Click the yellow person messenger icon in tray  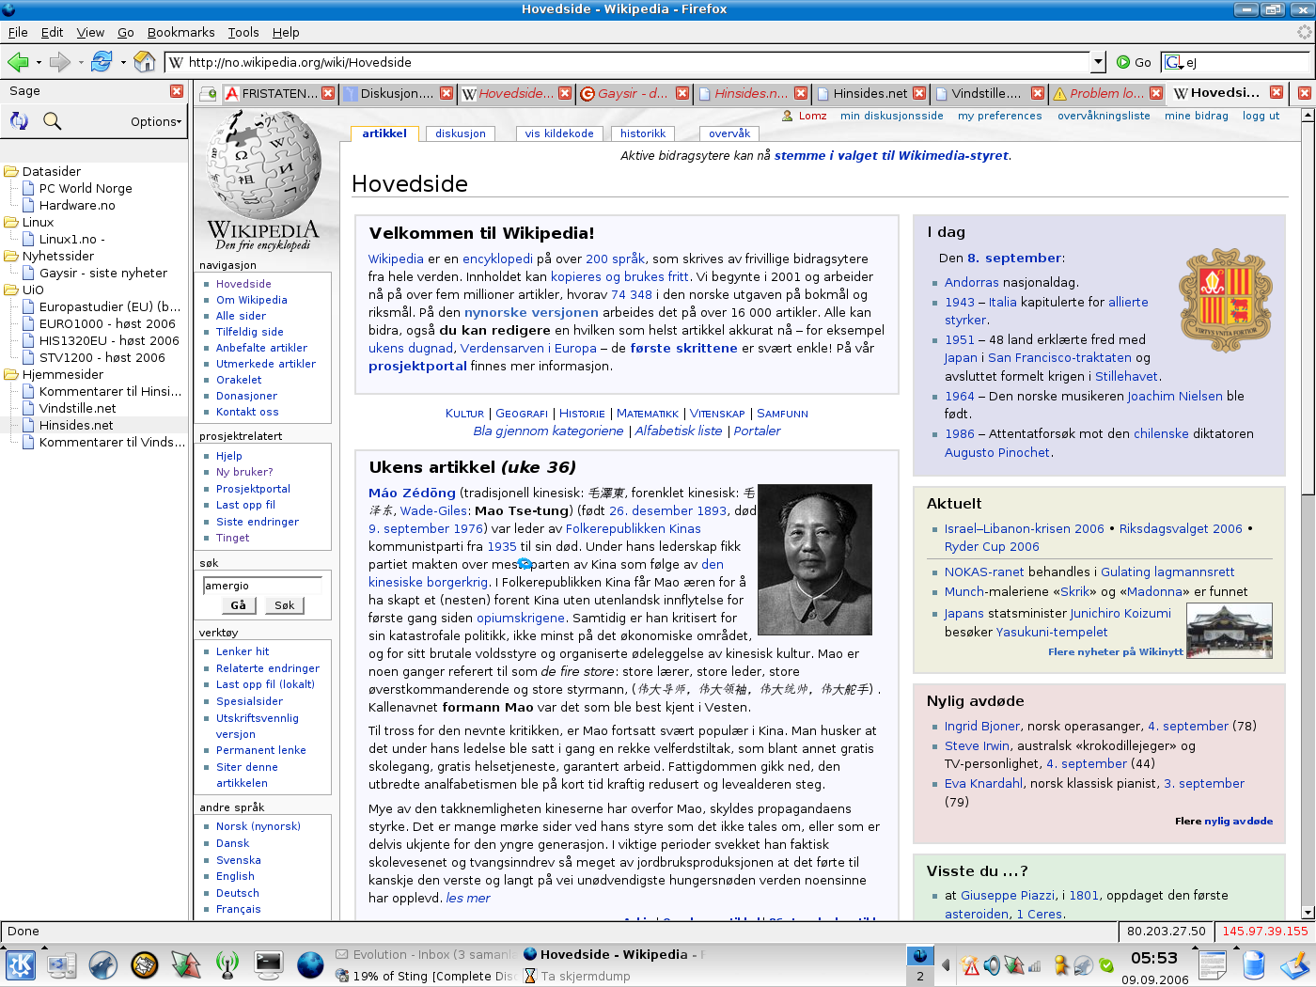1062,965
